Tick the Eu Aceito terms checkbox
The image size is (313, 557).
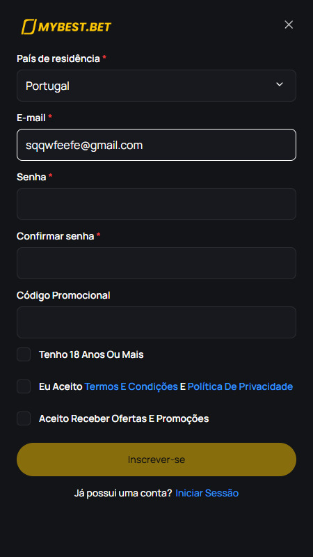pyautogui.click(x=24, y=386)
